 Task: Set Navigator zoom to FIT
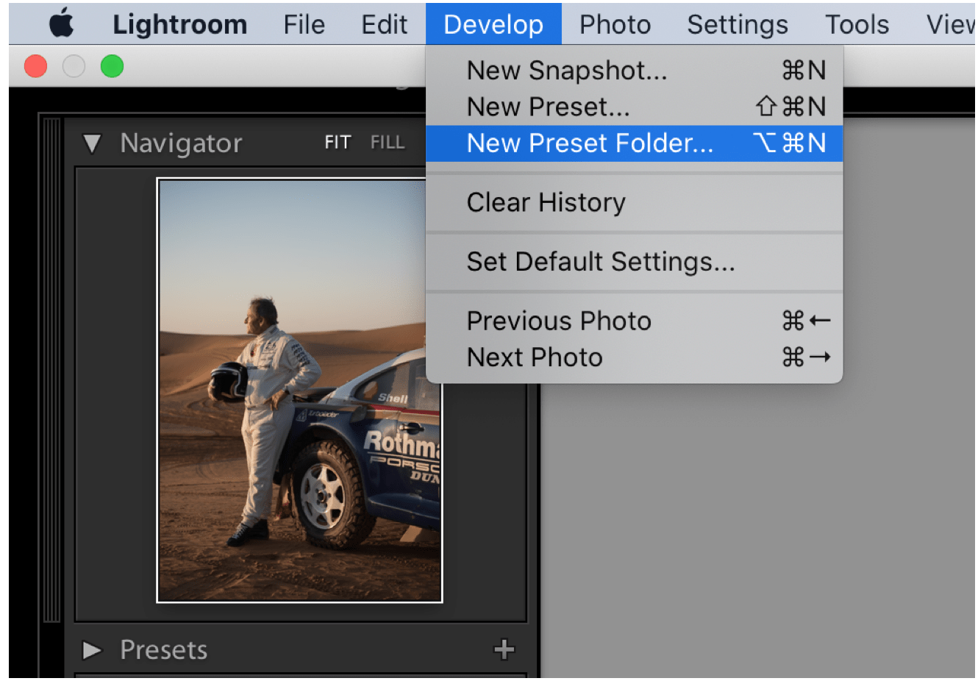[338, 143]
